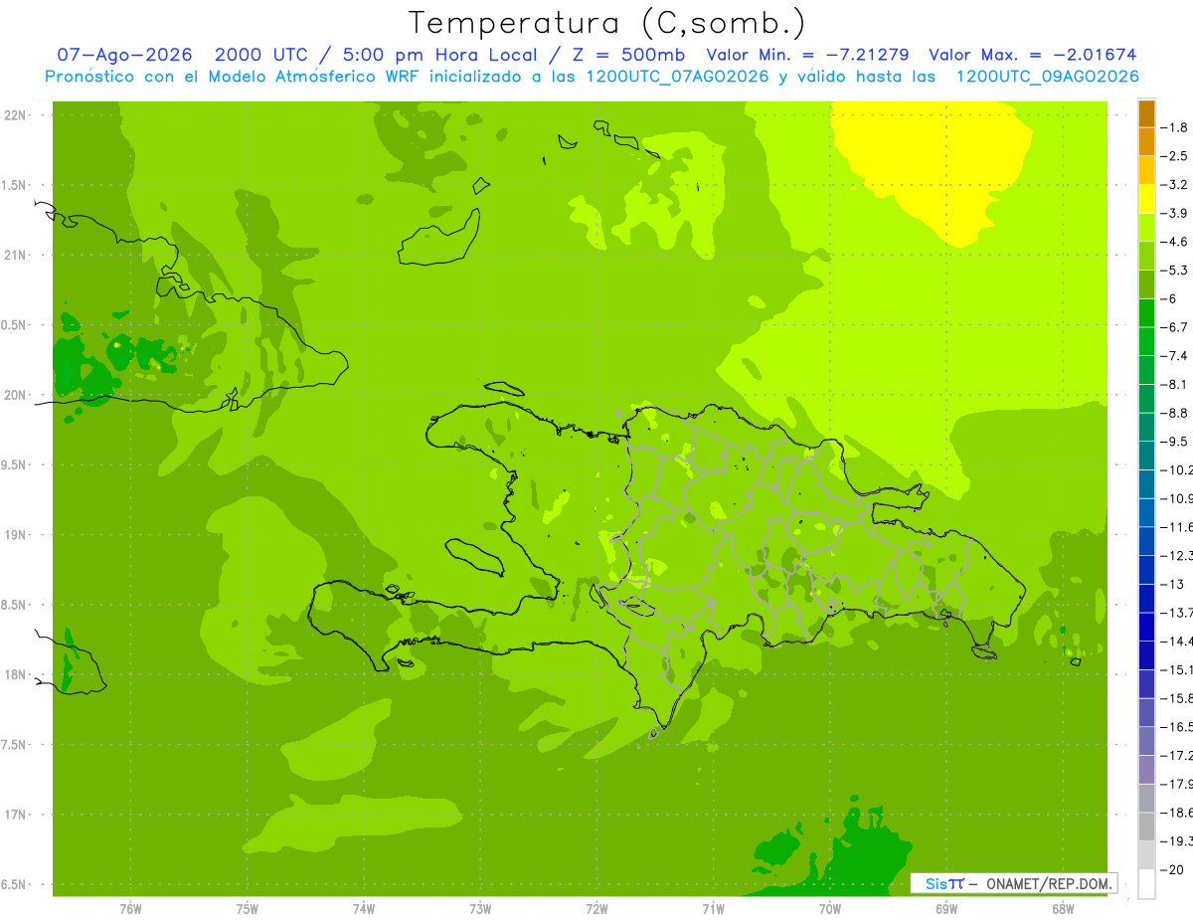
Task: Click the "69W" longitude label
Action: (945, 908)
